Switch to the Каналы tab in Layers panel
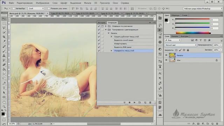This screenshot has width=224, height=126. click(175, 36)
